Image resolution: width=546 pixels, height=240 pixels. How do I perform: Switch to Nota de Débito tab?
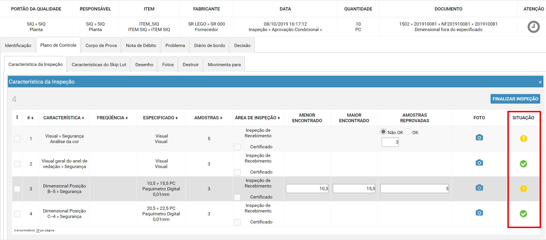[141, 45]
